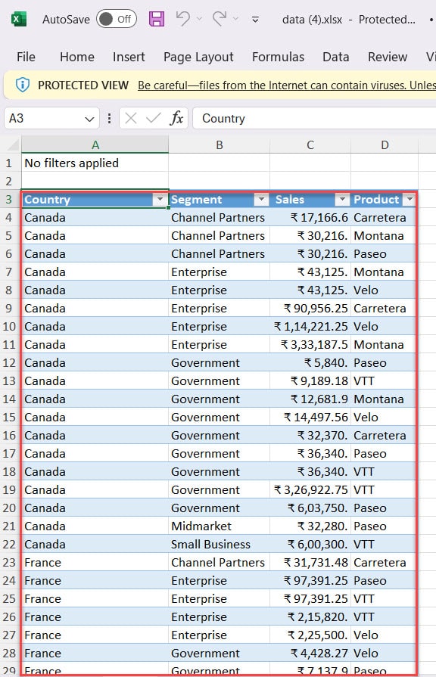Click the Midmarket segment cell

pyautogui.click(x=219, y=526)
